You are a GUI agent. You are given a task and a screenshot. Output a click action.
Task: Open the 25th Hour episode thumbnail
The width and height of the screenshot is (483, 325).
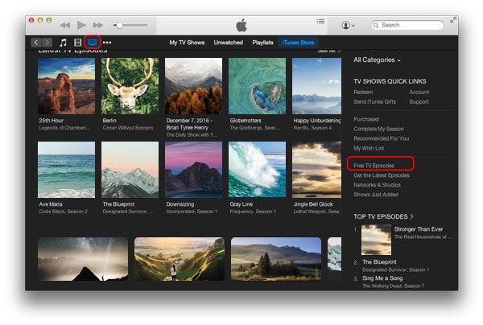(x=66, y=86)
